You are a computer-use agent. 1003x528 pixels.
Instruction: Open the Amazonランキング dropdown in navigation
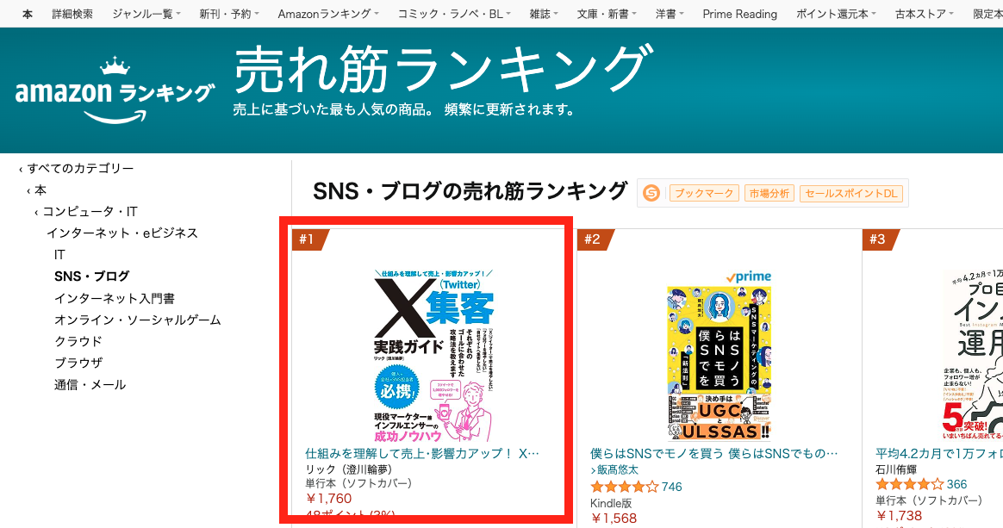coord(328,14)
